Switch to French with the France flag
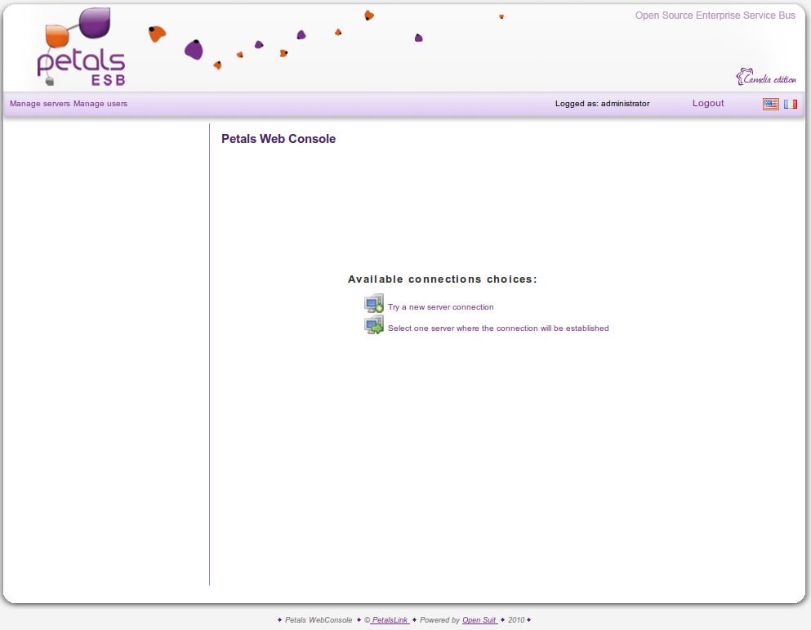The height and width of the screenshot is (630, 811). [790, 104]
